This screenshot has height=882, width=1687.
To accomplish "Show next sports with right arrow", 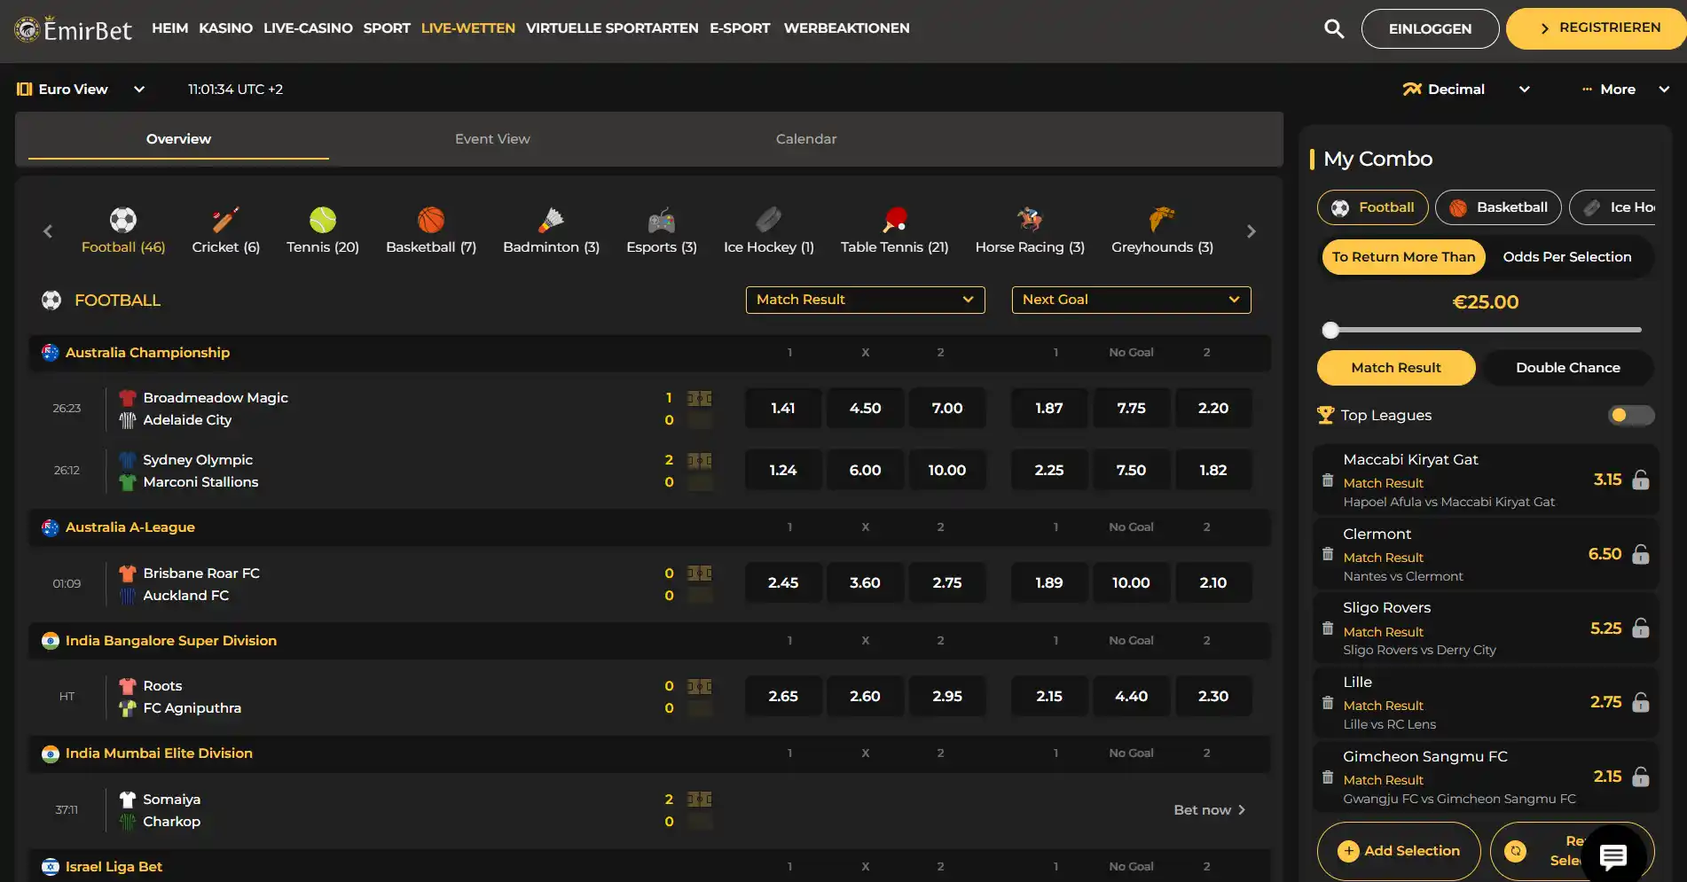I will click(1251, 231).
